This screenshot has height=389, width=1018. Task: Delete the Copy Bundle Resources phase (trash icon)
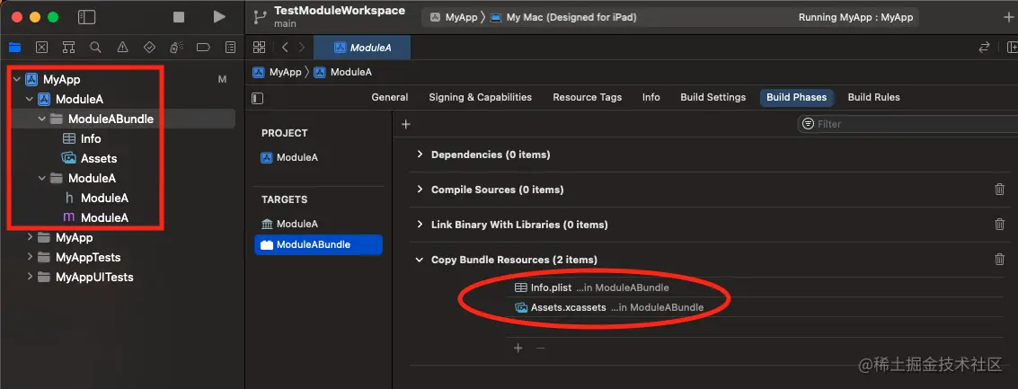coord(999,260)
